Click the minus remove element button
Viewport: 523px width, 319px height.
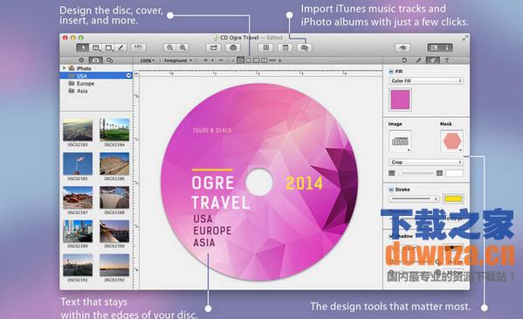coord(221,60)
